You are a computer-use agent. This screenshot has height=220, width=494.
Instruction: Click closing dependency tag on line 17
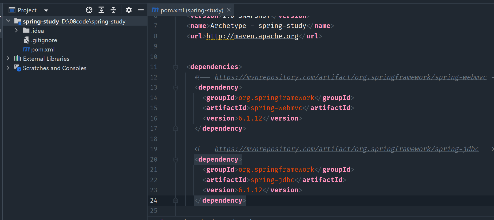tap(220, 129)
